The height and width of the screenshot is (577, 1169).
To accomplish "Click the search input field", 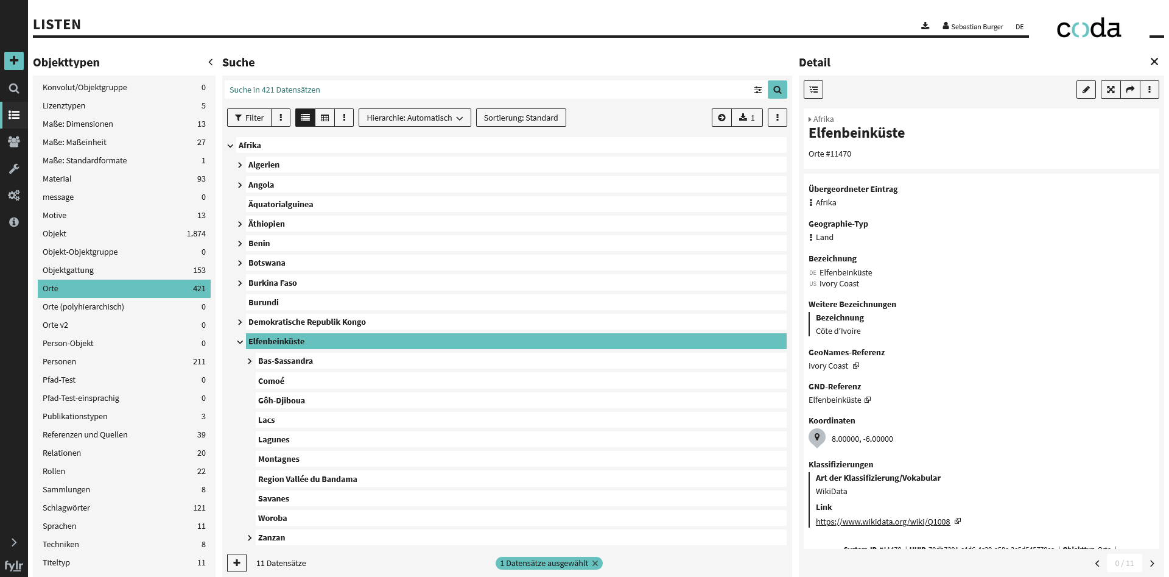I will coord(487,90).
